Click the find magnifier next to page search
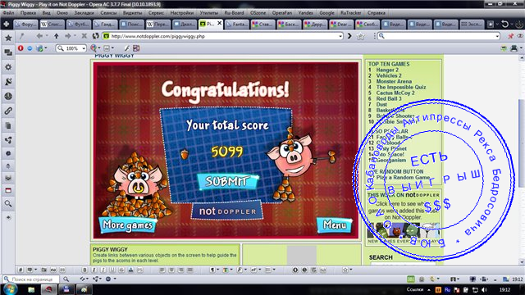This screenshot has width=525, height=295. tap(66, 279)
